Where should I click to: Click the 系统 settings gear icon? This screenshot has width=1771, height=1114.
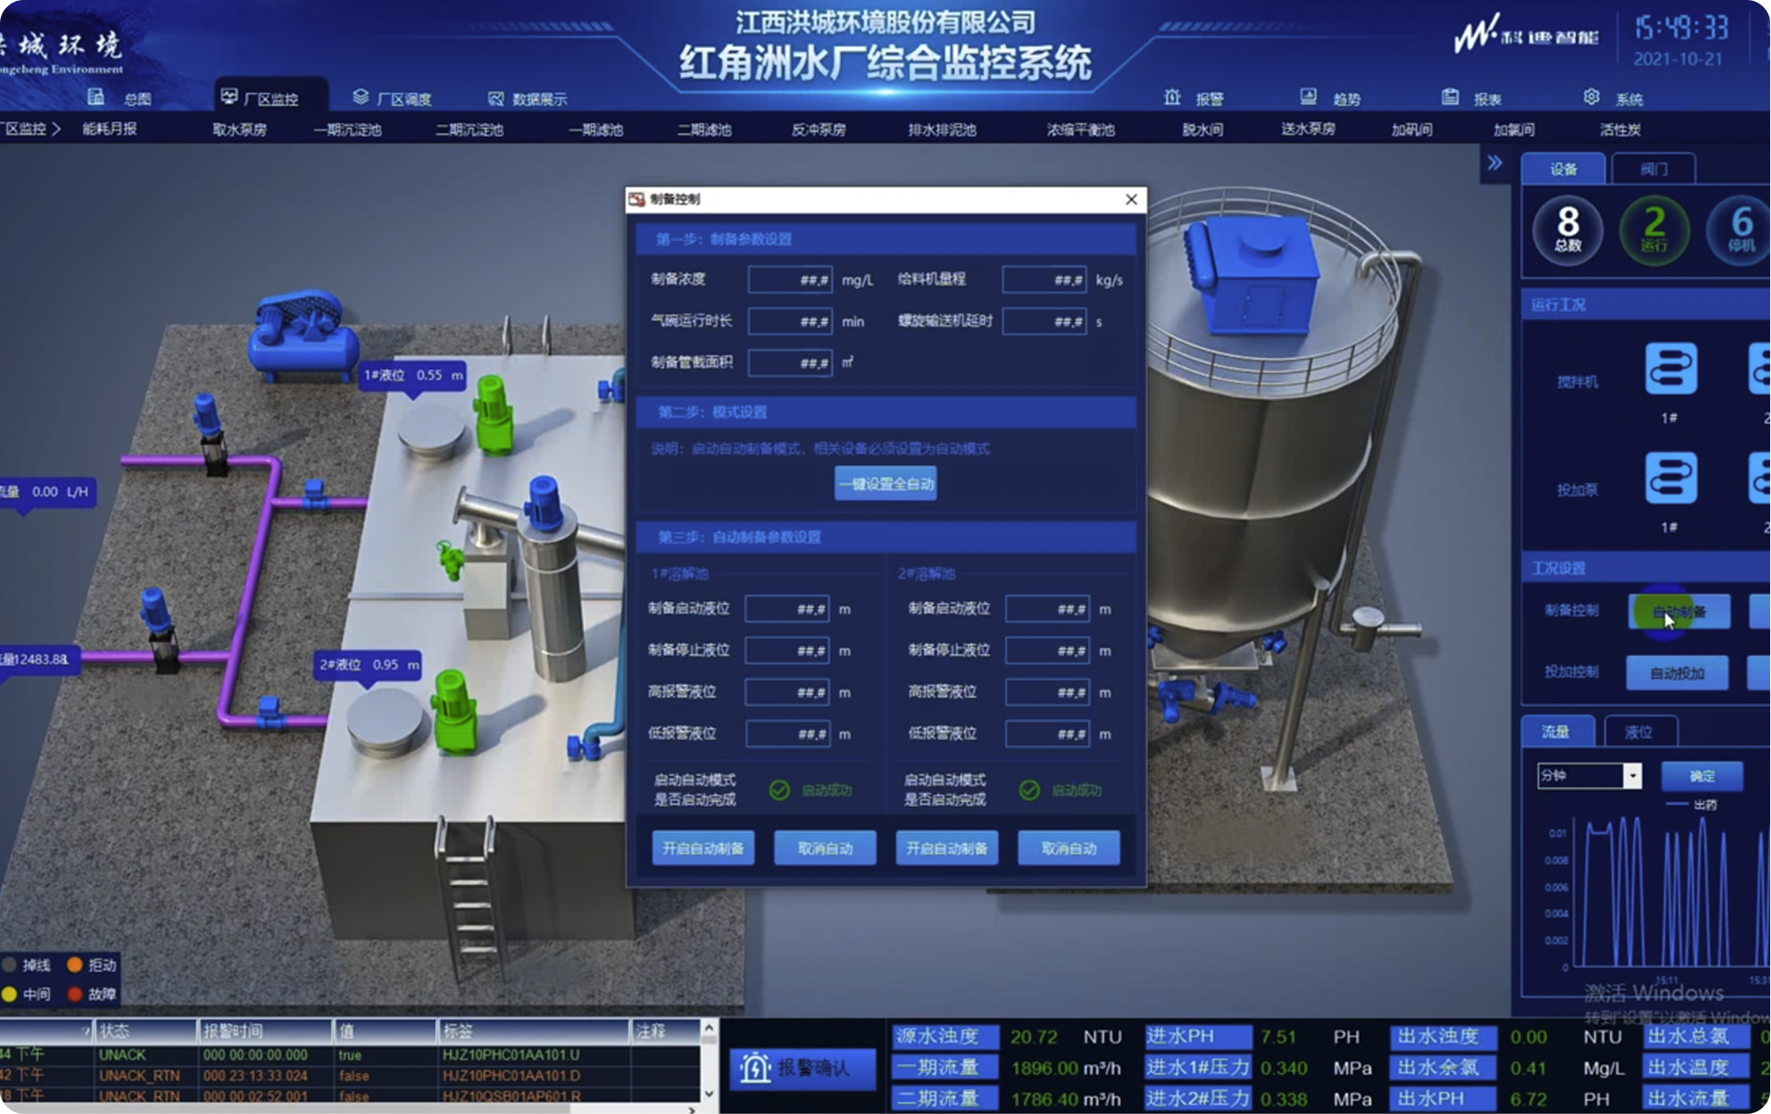point(1591,97)
